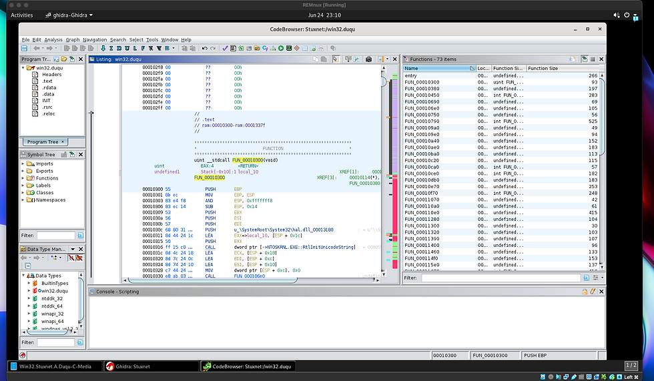Expand the Functions folder in Symbol Tree
654x381 pixels.
pos(24,178)
